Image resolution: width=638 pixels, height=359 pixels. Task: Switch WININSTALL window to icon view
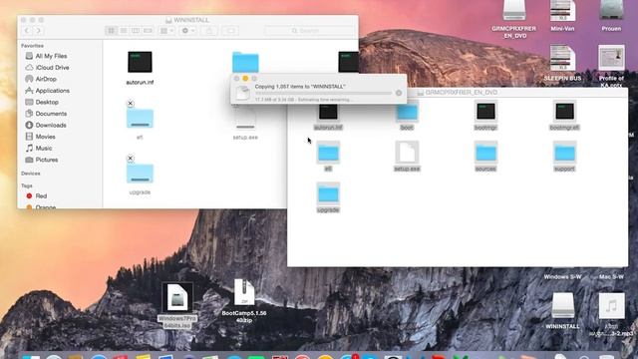point(111,31)
